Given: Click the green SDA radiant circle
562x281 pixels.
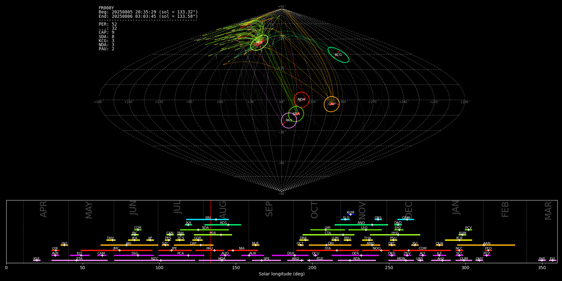Looking at the screenshot, I should tap(296, 114).
